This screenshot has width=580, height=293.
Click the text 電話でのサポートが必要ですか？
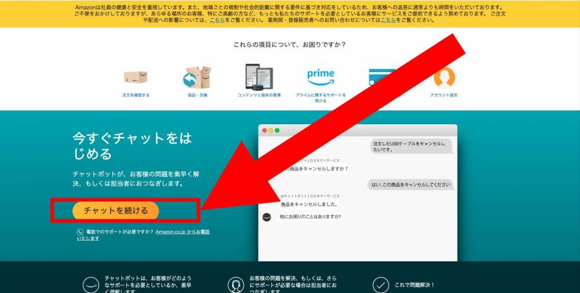[x=120, y=232]
